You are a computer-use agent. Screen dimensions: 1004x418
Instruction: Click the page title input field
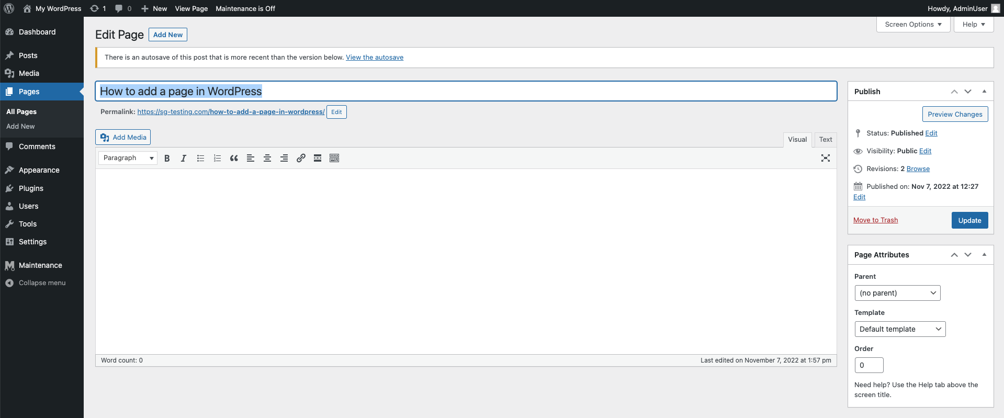[466, 91]
